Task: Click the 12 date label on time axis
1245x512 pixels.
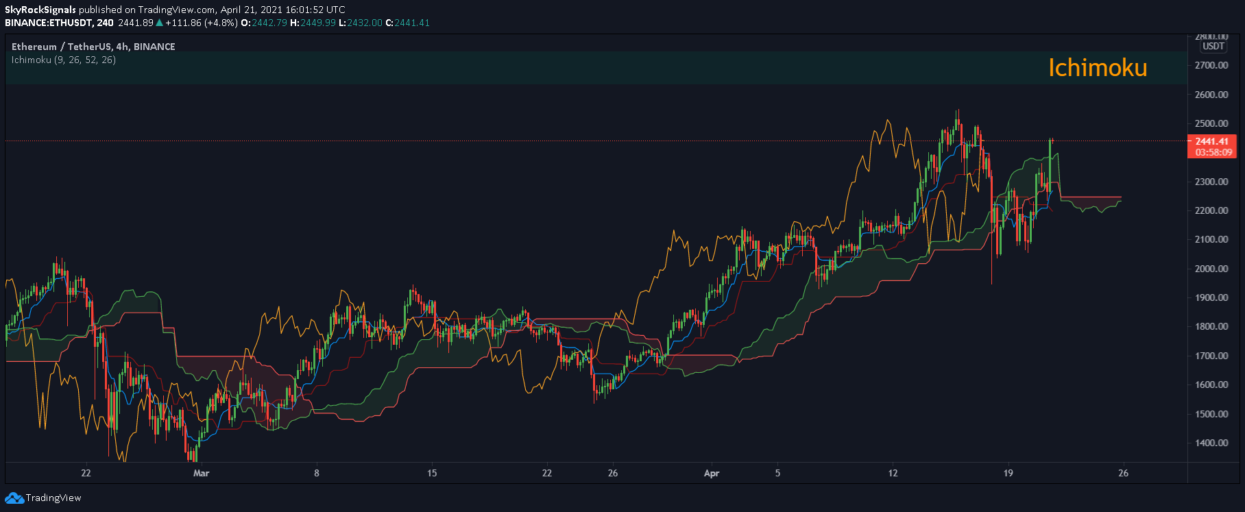Action: (x=893, y=473)
